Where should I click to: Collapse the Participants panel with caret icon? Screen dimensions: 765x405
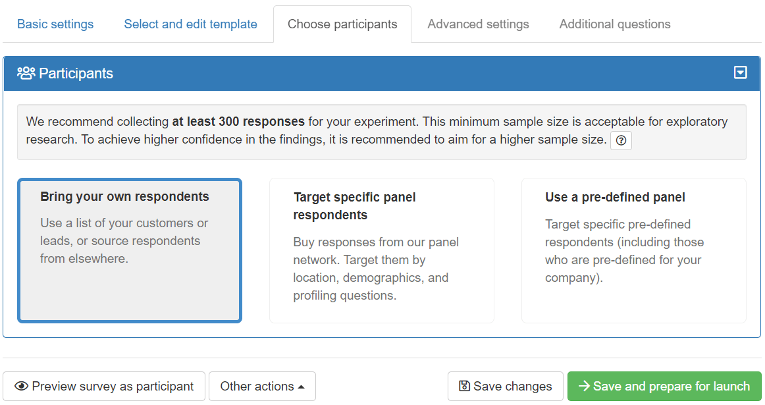point(740,72)
